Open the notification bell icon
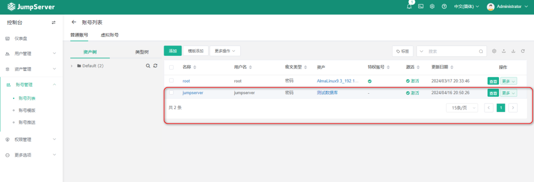Image resolution: width=534 pixels, height=182 pixels. 409,6
